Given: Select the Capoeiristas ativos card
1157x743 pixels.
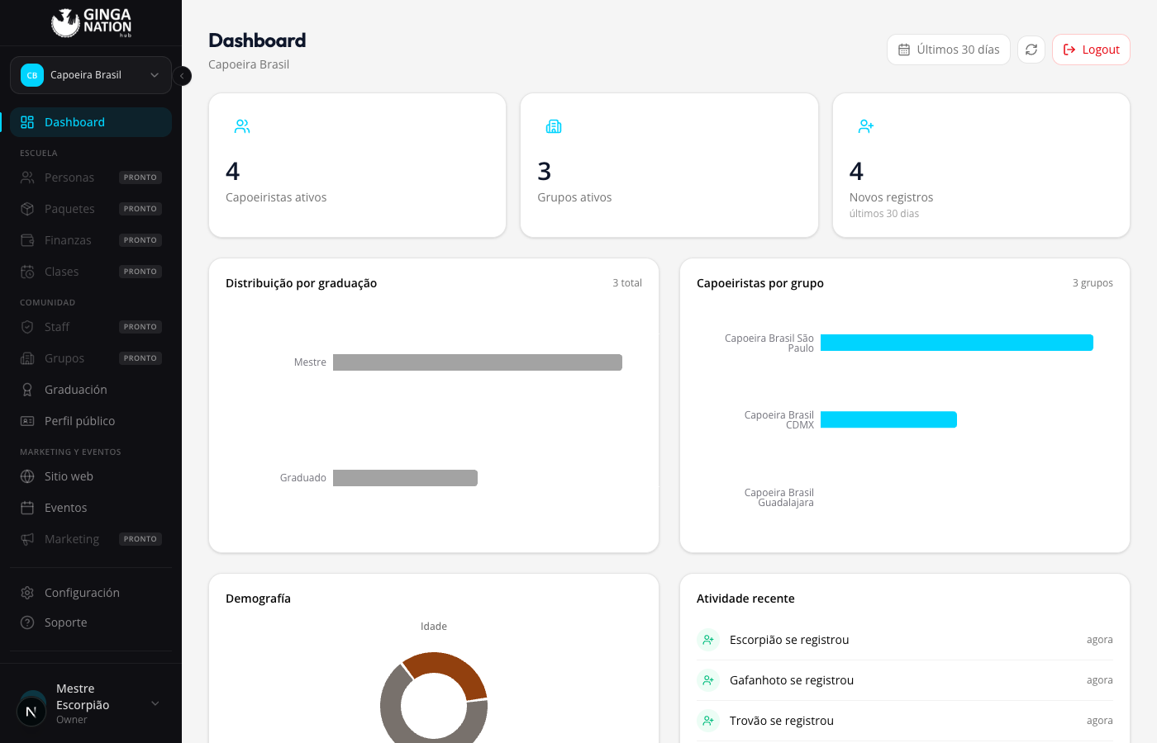Looking at the screenshot, I should [x=357, y=165].
